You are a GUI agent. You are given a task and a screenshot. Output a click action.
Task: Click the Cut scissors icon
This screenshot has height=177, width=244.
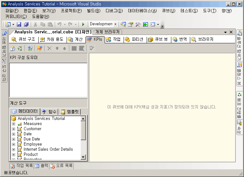tap(35, 24)
